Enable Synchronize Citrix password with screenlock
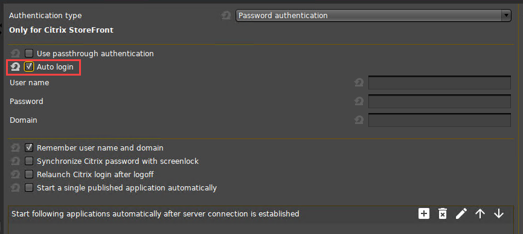Viewport: 523px width, 234px height. (29, 161)
